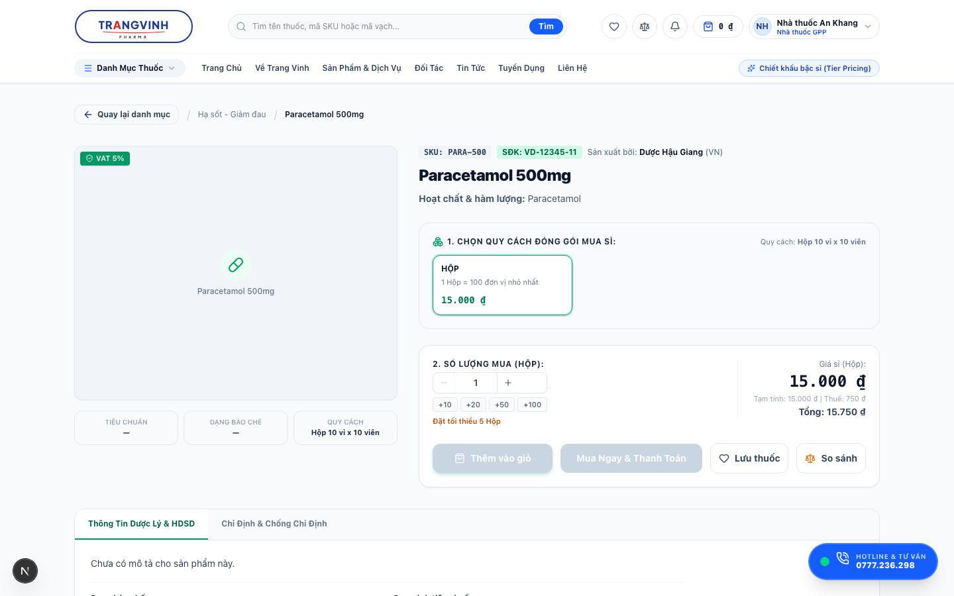The height and width of the screenshot is (596, 954).
Task: Click the Tiêu Chuẩn info card
Action: [x=127, y=428]
